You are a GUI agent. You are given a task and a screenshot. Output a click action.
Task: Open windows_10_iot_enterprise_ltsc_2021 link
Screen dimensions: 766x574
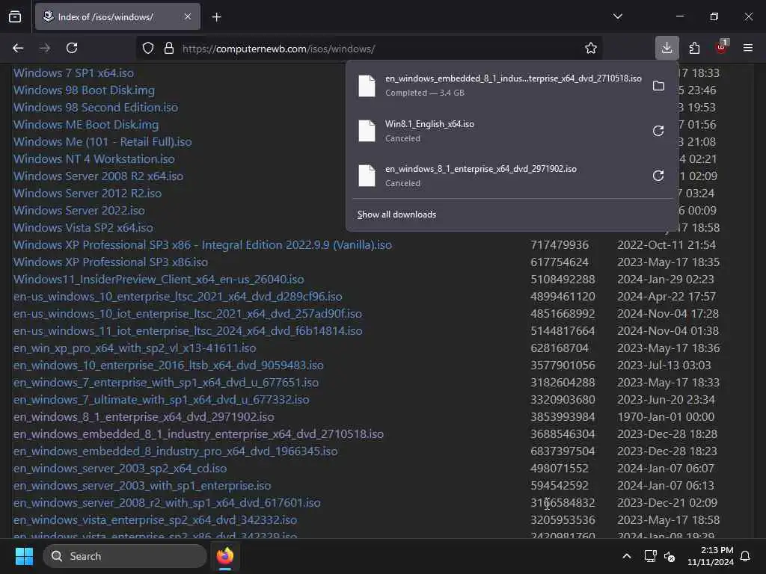point(188,314)
